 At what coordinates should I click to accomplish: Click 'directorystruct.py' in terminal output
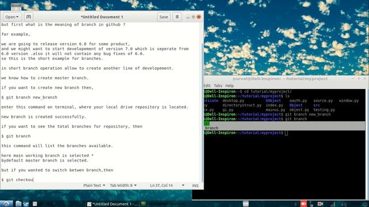(x=242, y=105)
